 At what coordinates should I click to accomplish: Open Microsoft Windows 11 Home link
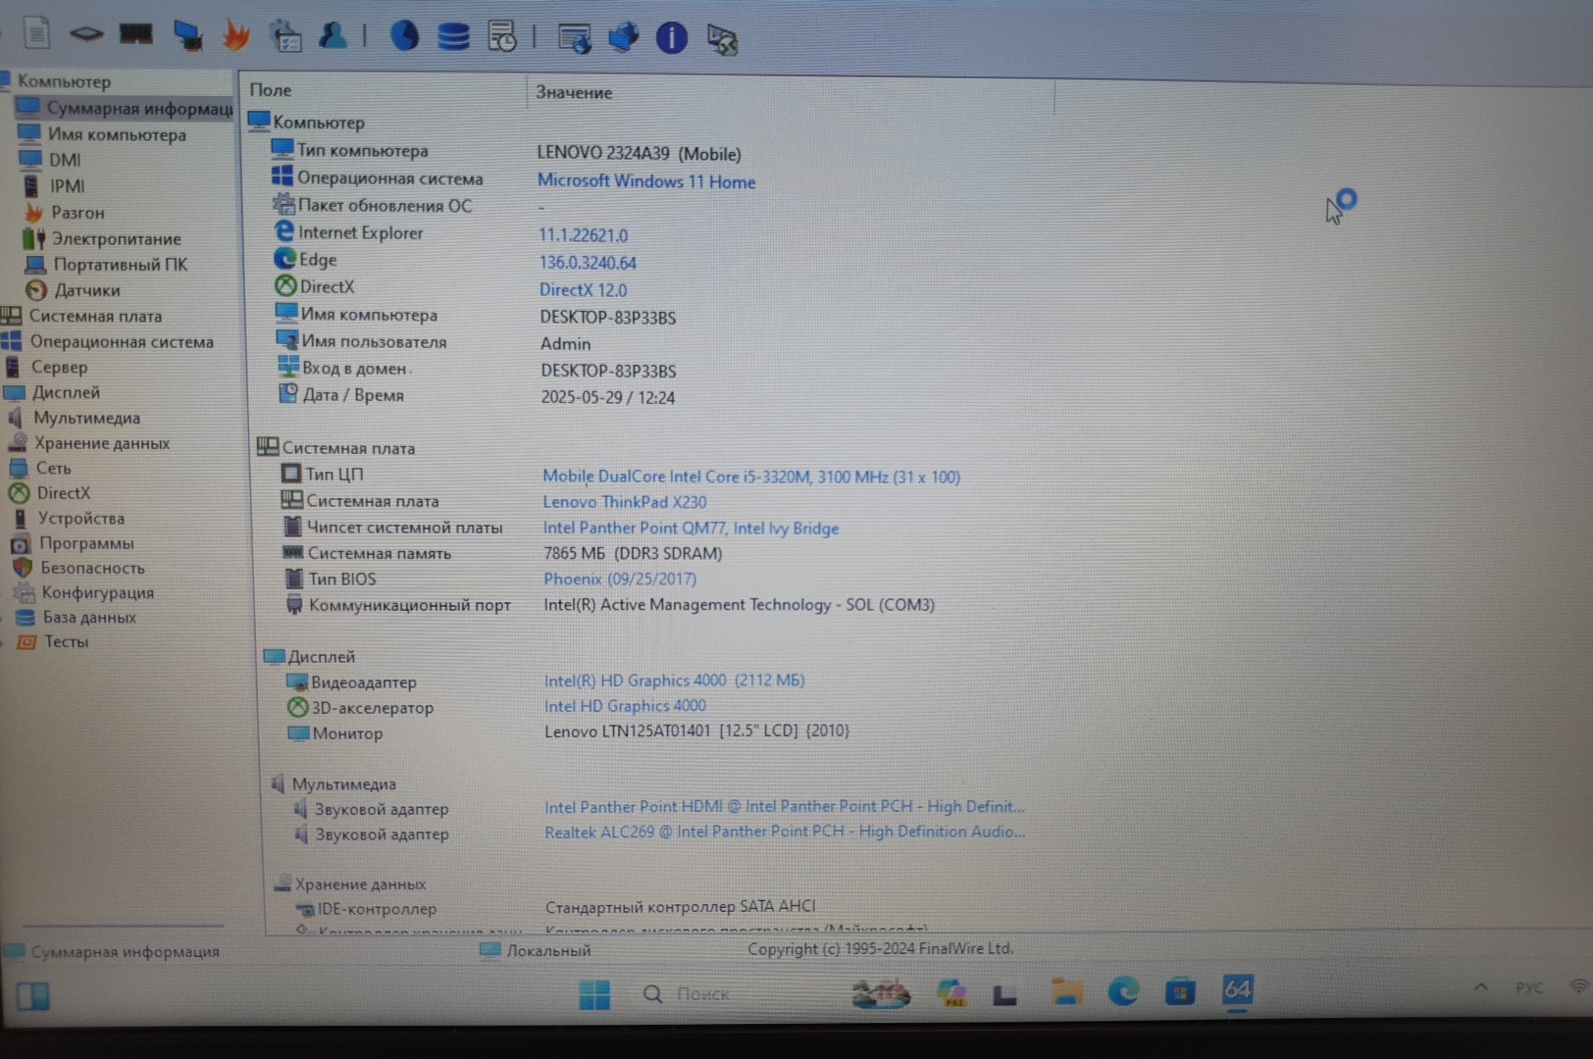click(x=646, y=181)
